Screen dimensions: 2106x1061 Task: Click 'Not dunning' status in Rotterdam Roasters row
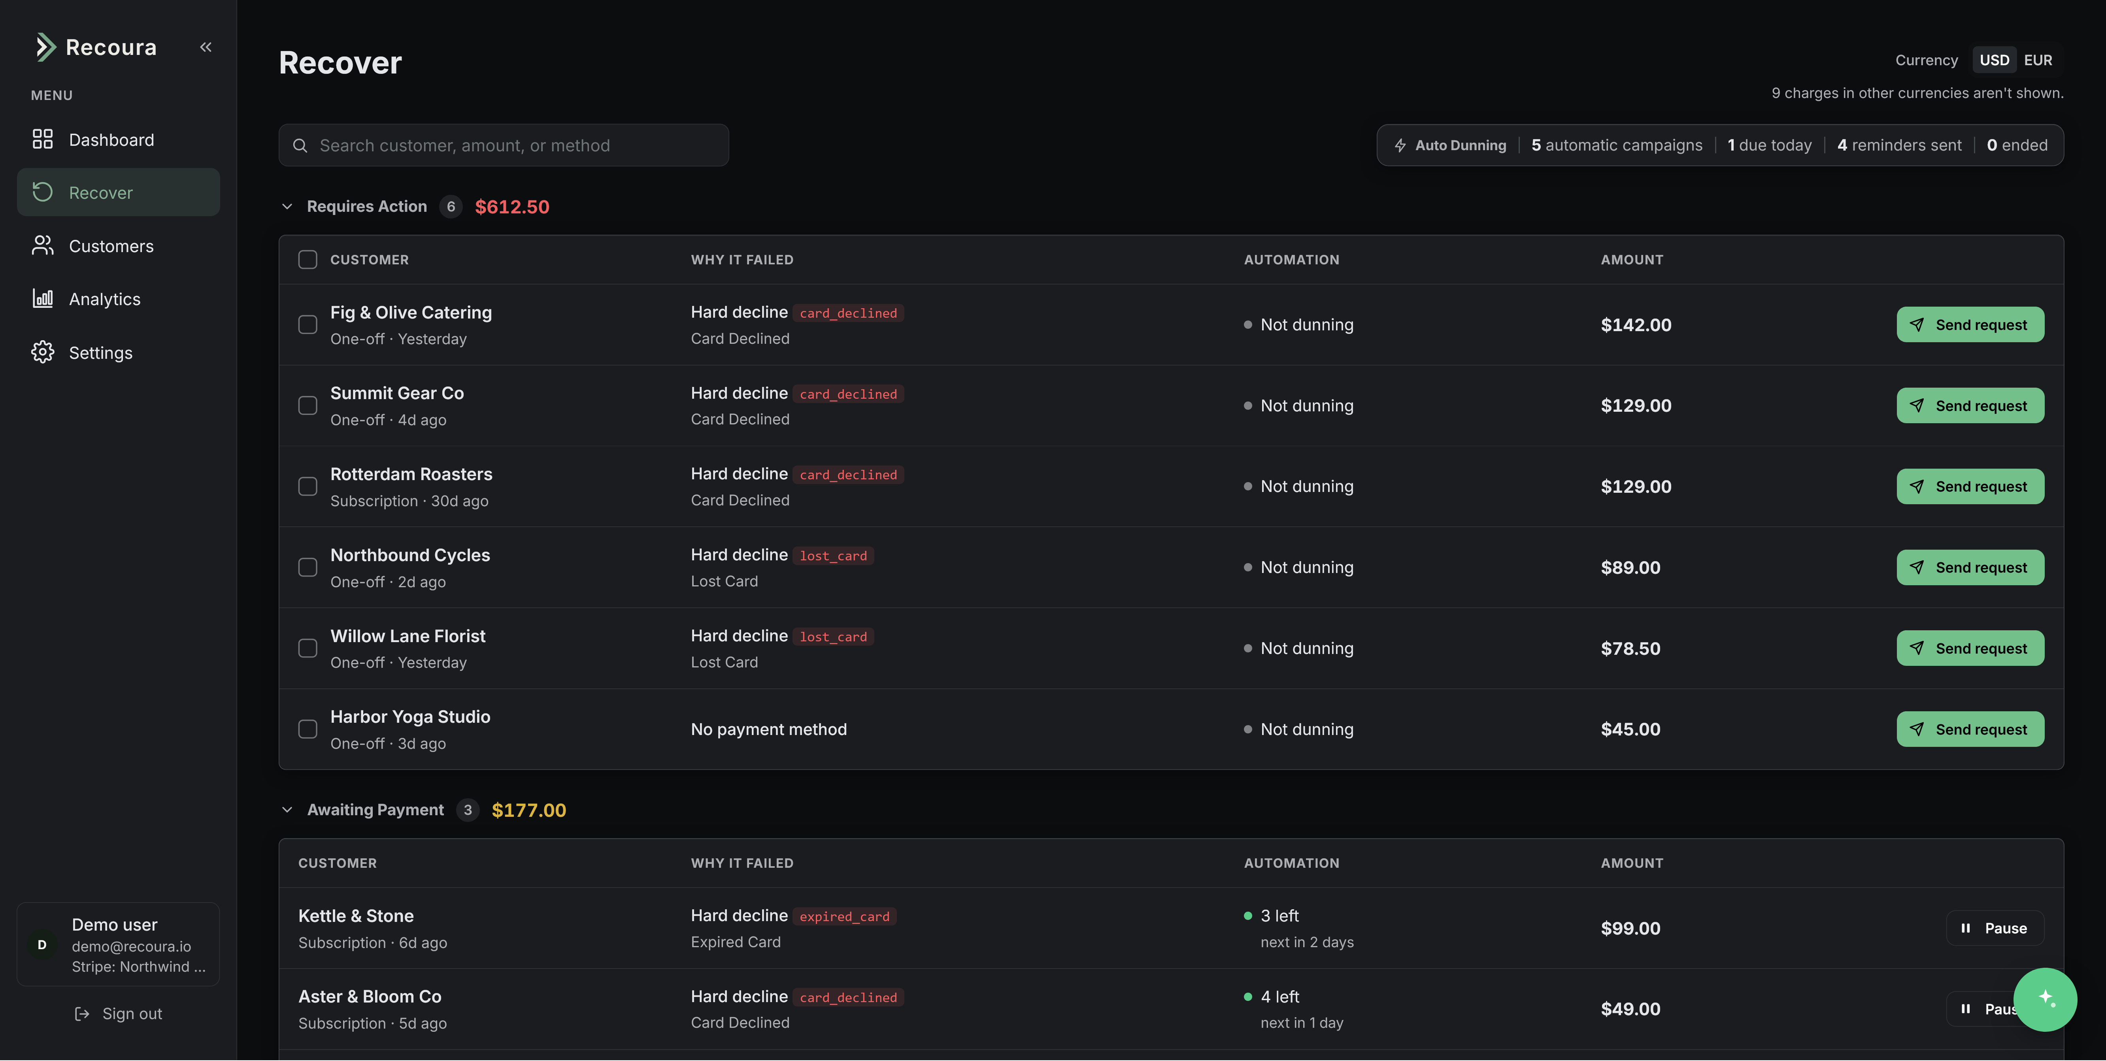[1306, 486]
